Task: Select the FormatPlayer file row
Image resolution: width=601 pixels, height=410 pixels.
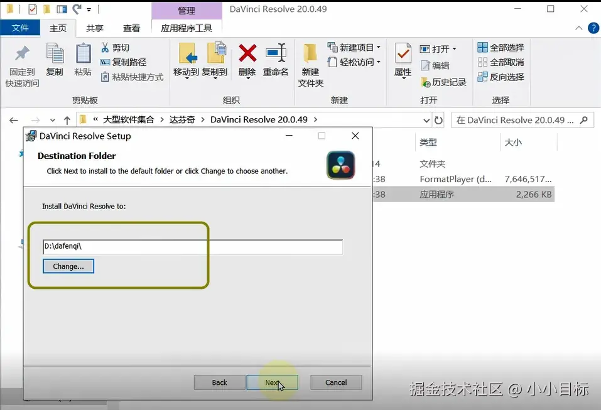Action: click(x=464, y=179)
